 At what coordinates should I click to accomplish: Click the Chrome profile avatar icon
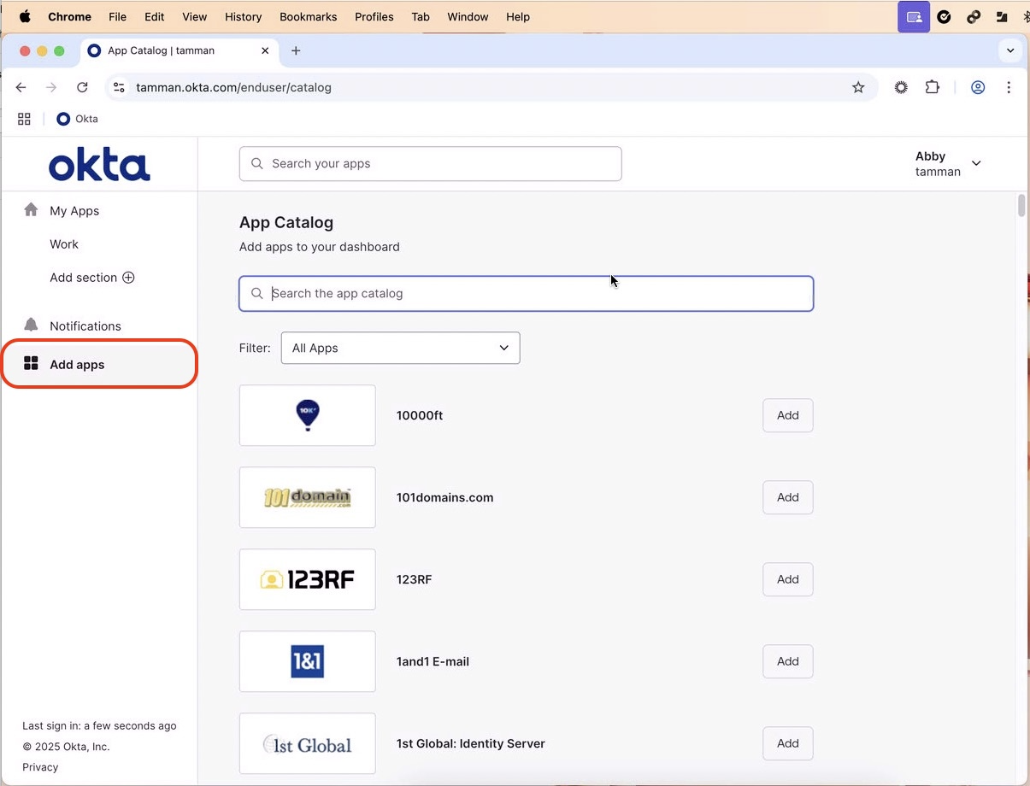[978, 87]
